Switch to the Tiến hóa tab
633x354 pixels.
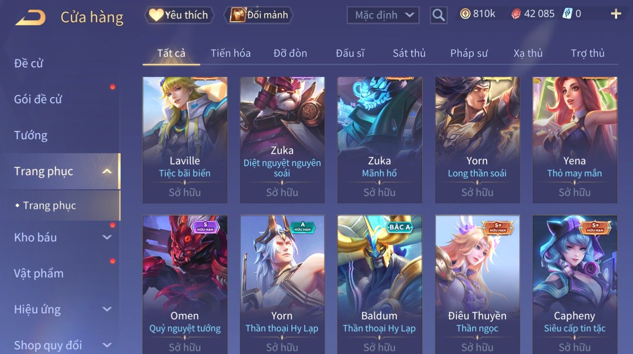(230, 53)
